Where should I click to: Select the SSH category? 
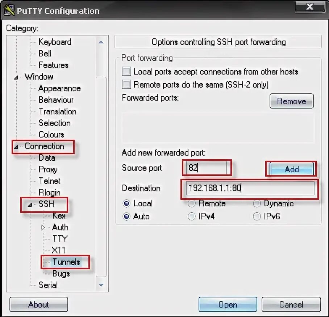point(46,204)
